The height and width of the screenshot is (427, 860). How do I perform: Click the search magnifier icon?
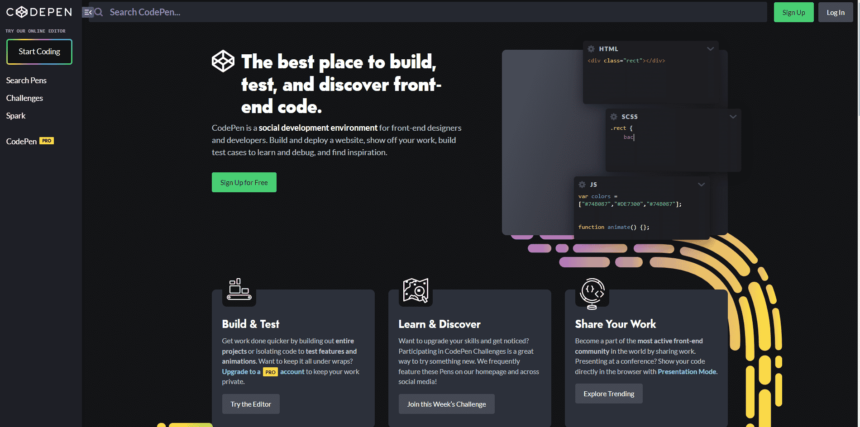tap(99, 12)
